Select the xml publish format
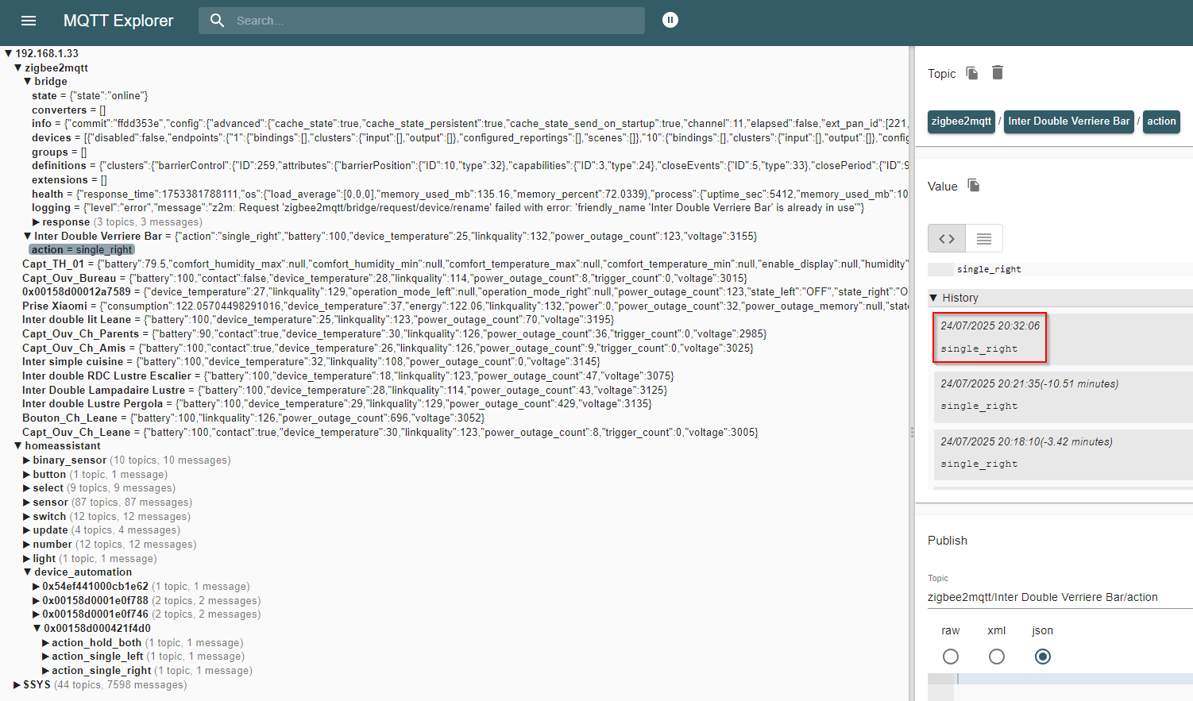 (x=997, y=657)
